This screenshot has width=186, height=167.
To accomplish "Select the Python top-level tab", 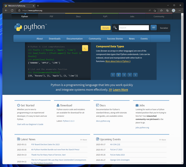I will pos(25,16).
